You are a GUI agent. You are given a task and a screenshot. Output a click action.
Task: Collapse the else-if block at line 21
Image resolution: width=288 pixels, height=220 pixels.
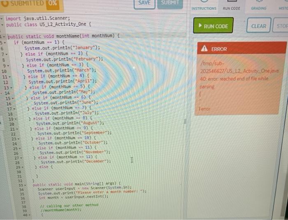17,129
